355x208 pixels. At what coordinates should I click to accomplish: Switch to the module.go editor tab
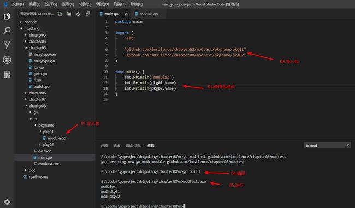point(149,14)
